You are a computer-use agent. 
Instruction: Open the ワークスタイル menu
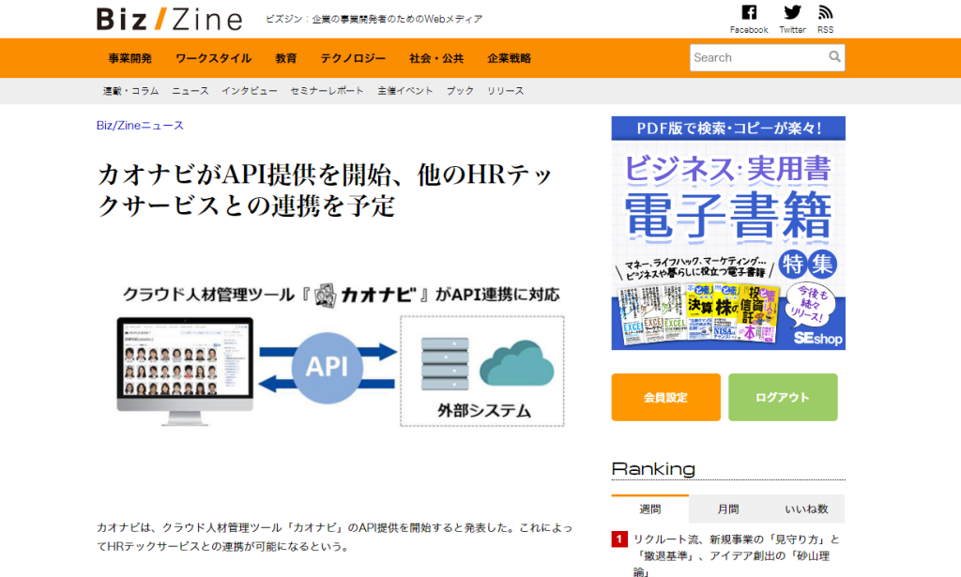[x=213, y=58]
